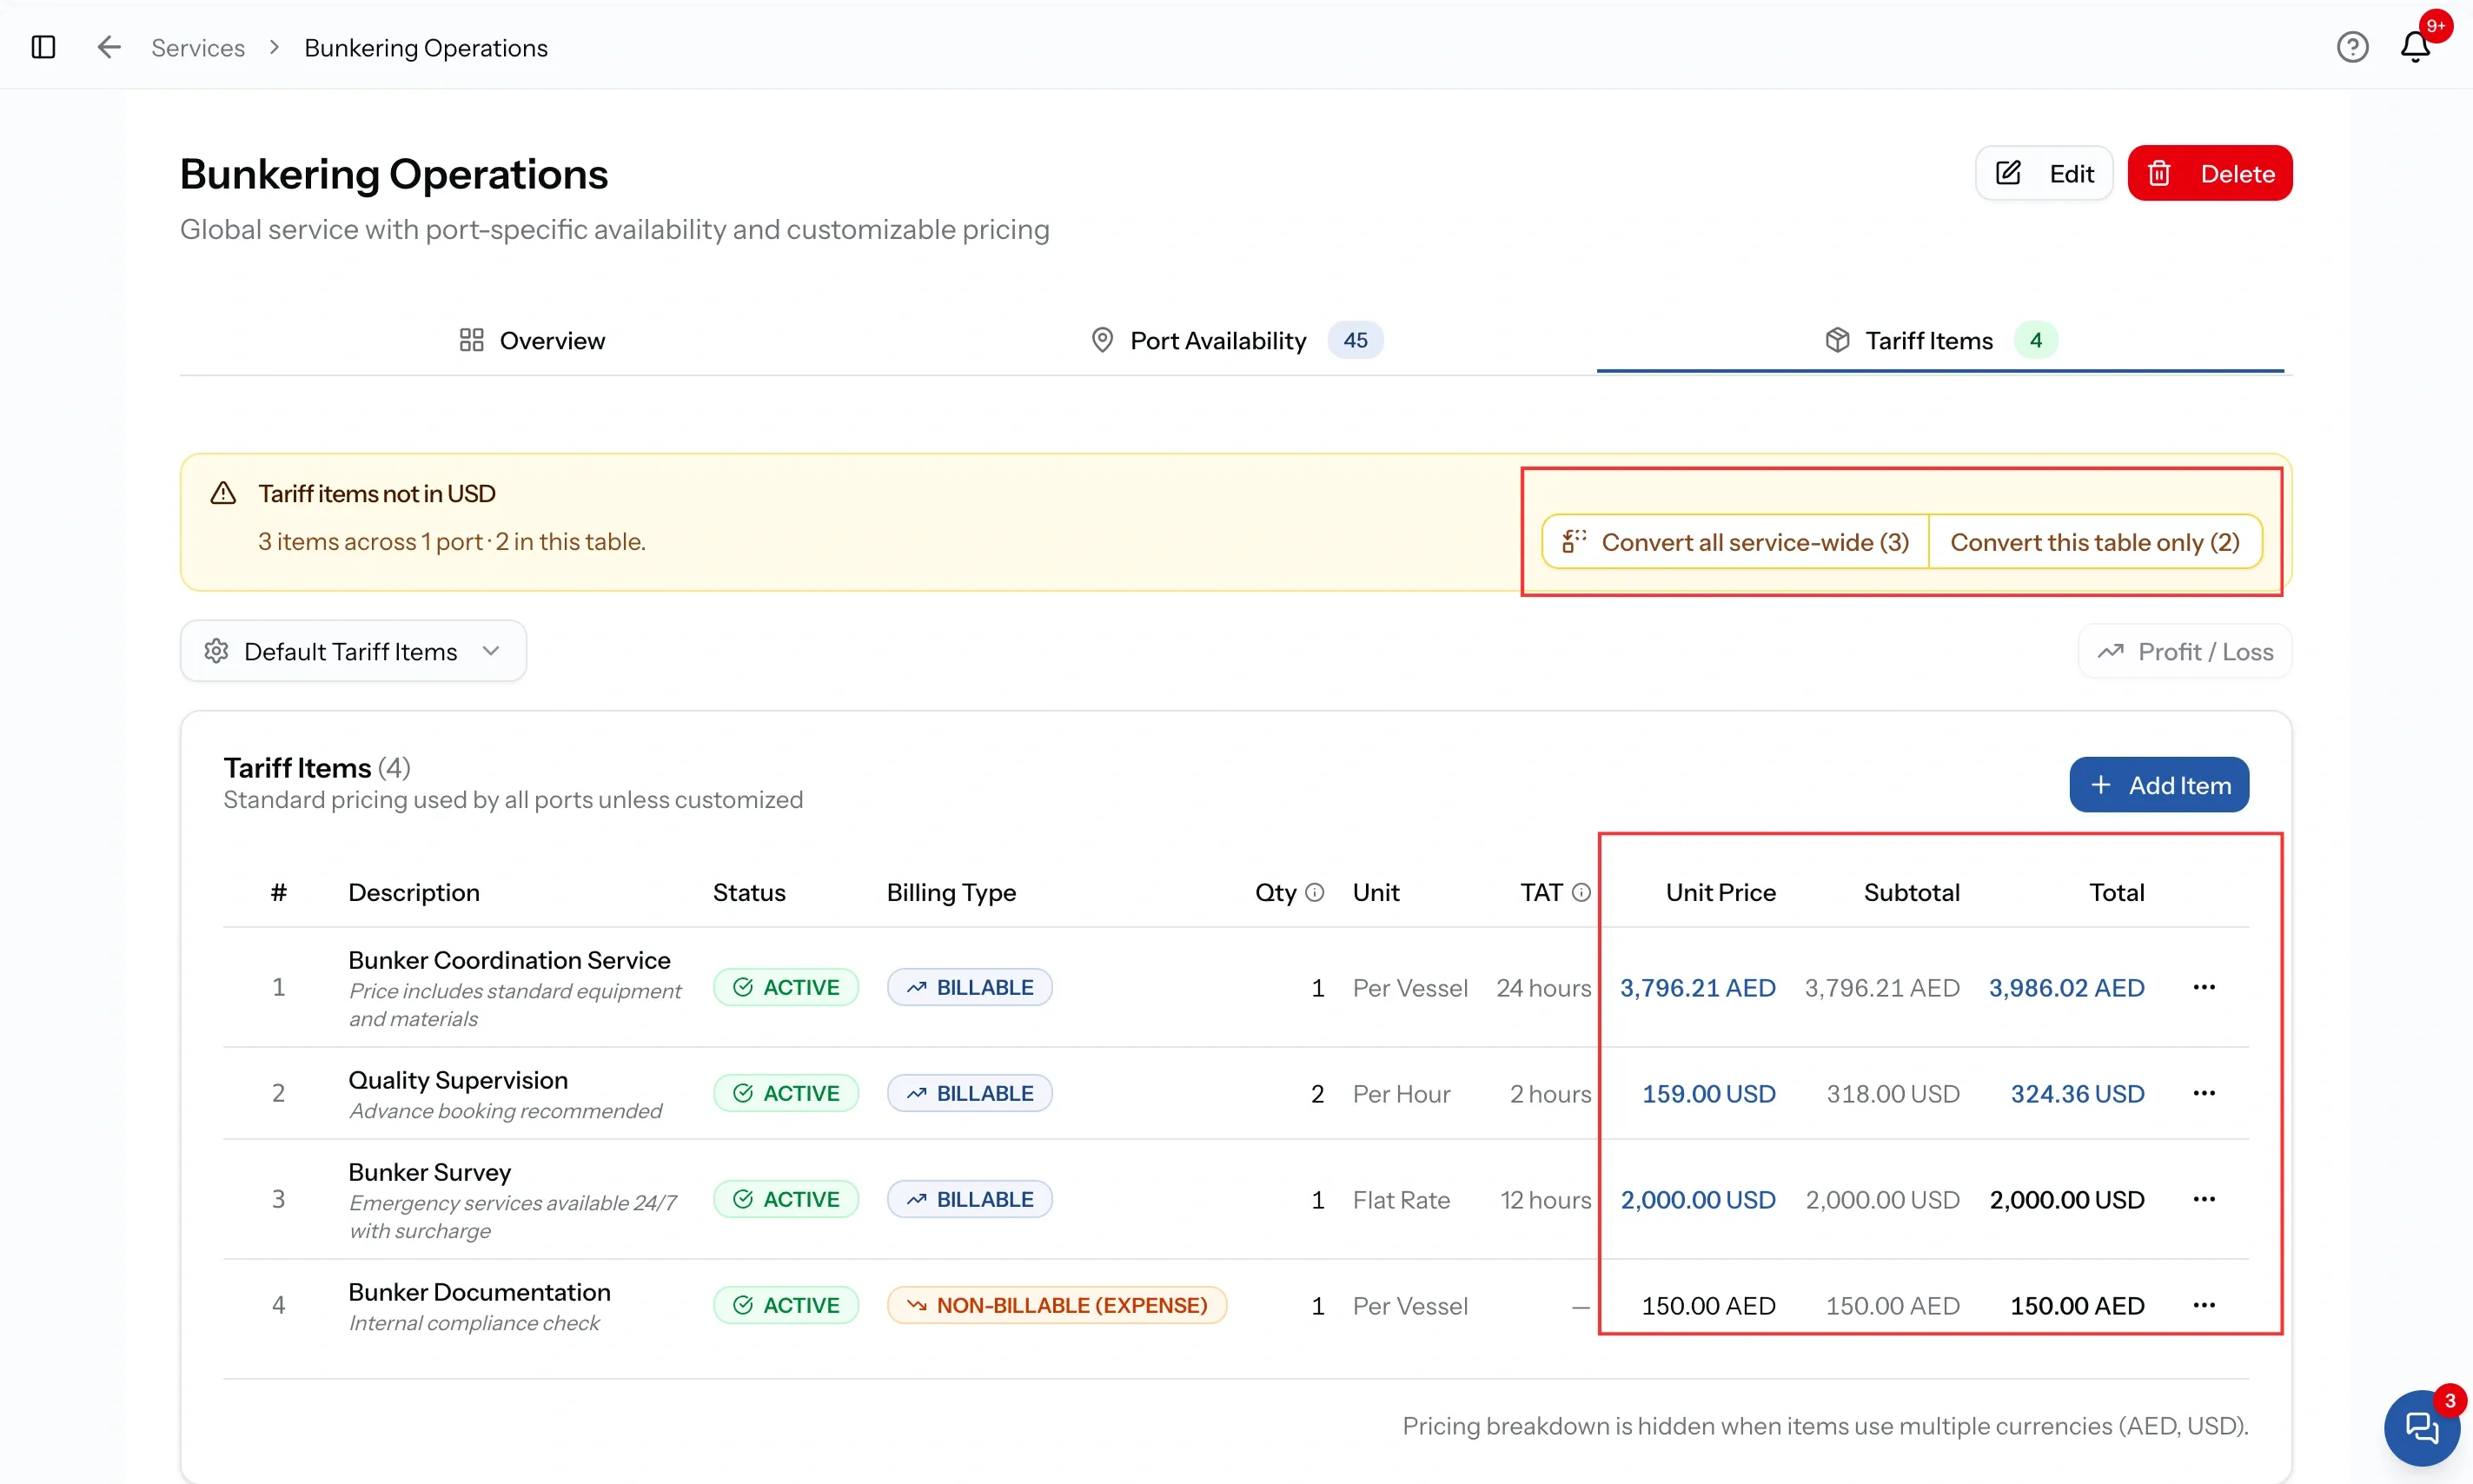This screenshot has height=1484, width=2473.
Task: Open more actions for Bunker Survey
Action: pyautogui.click(x=2204, y=1199)
